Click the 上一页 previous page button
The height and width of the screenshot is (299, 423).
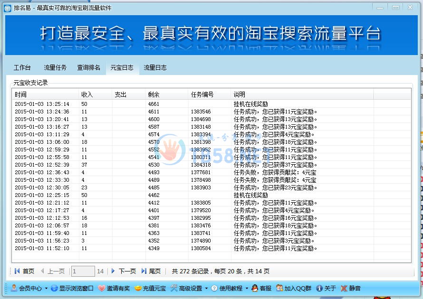tap(53, 271)
